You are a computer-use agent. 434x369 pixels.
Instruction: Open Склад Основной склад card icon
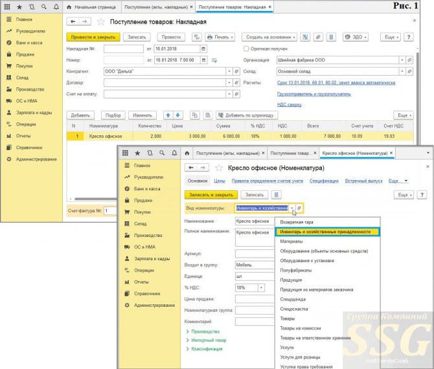(409, 71)
